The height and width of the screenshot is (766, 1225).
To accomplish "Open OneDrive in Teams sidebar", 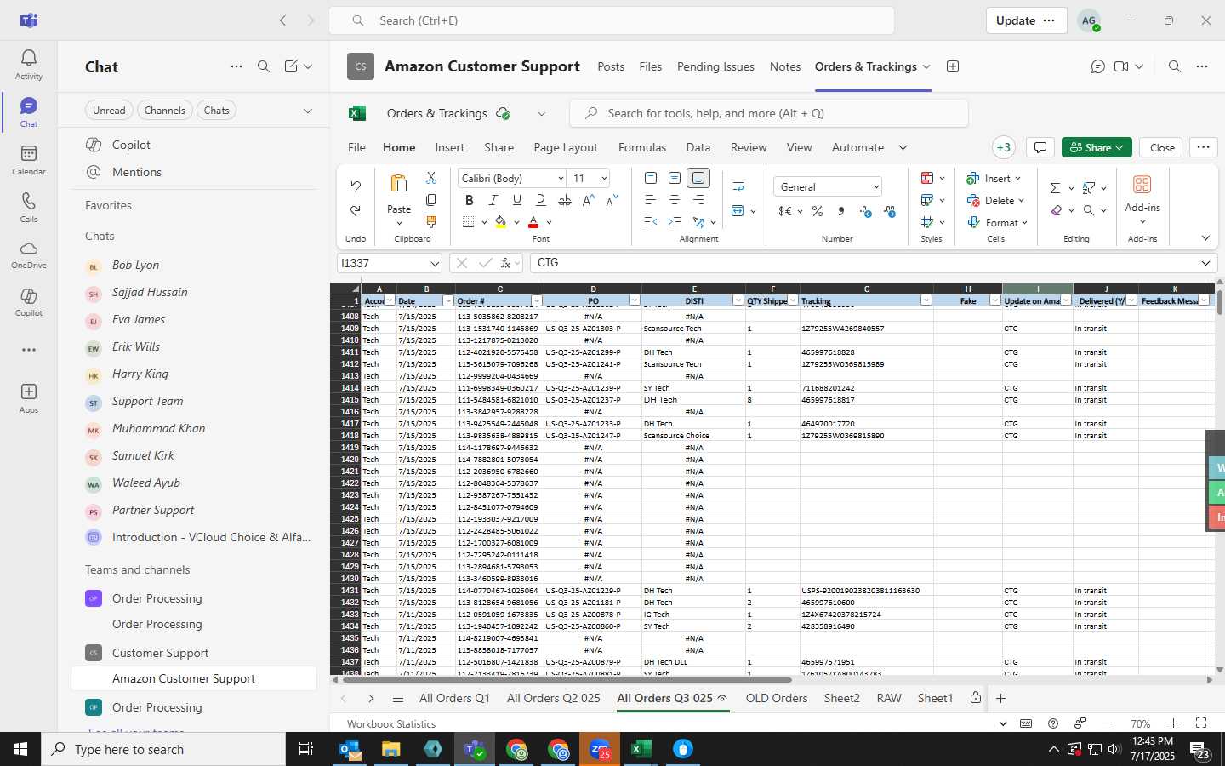I will click(x=29, y=254).
